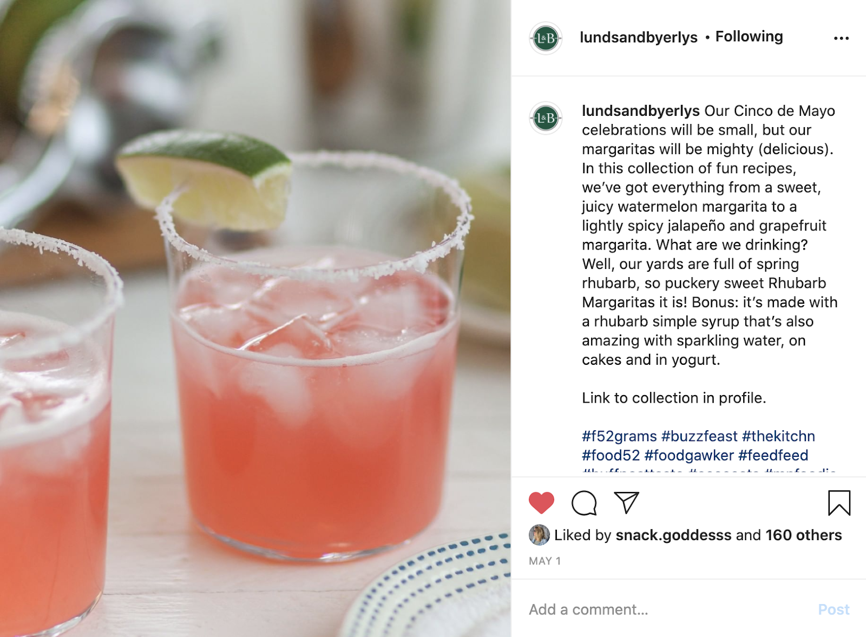
Task: Open the #thekitchn hashtag
Action: click(778, 436)
